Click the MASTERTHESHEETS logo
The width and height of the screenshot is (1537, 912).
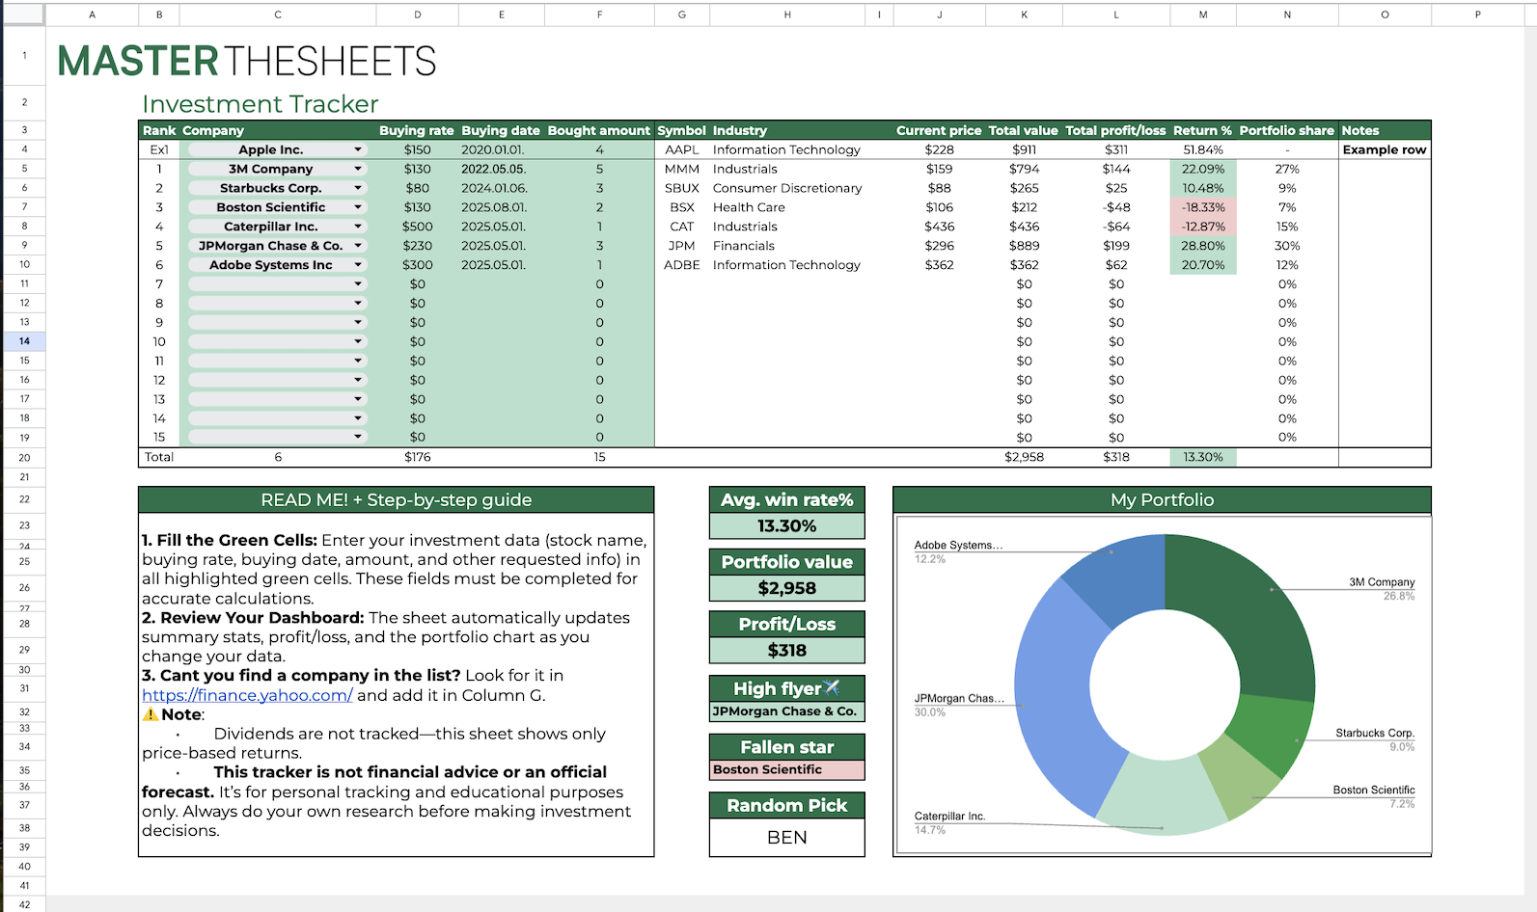tap(247, 61)
